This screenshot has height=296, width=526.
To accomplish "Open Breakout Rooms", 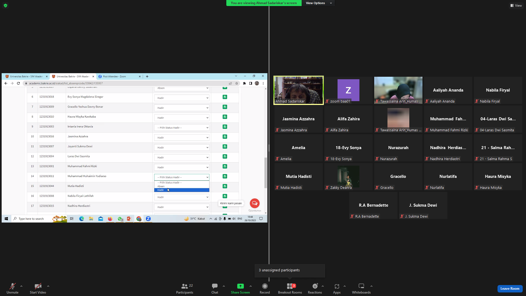I will pos(290,288).
